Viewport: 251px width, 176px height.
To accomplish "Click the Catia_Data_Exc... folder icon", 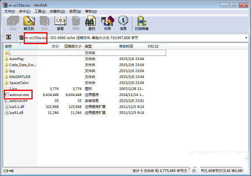I will click(6, 65).
